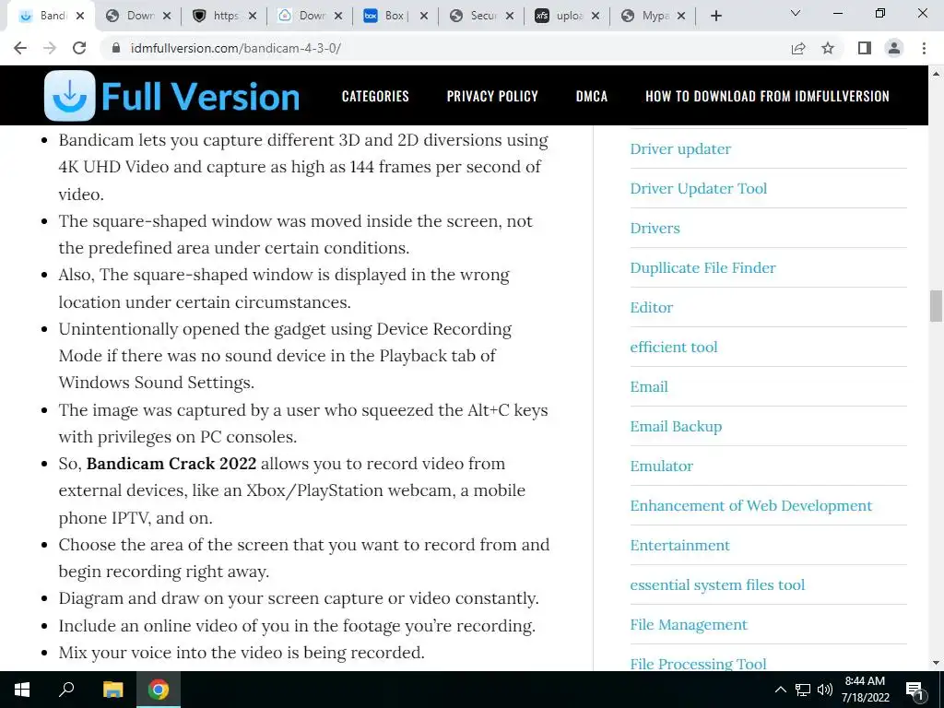
Task: Open the Entertainment category link
Action: (x=679, y=546)
